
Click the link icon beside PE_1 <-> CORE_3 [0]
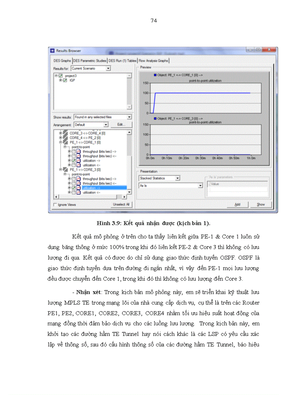click(x=65, y=170)
